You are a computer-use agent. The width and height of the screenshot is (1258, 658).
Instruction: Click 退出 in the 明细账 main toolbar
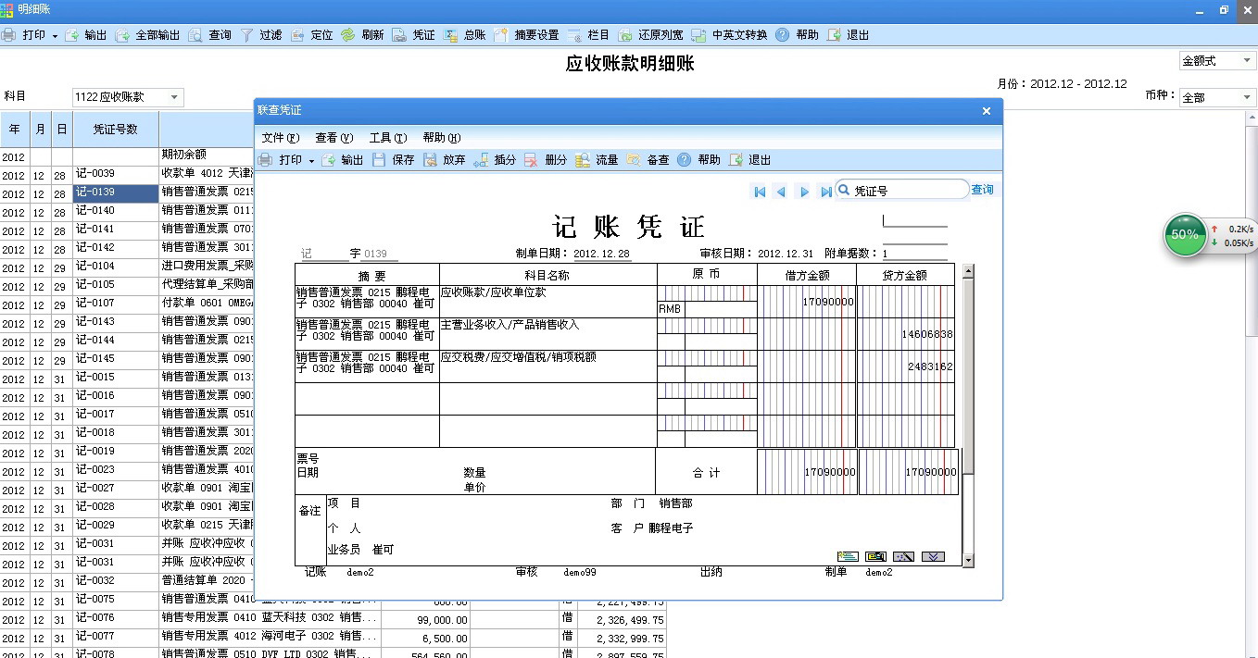(848, 35)
